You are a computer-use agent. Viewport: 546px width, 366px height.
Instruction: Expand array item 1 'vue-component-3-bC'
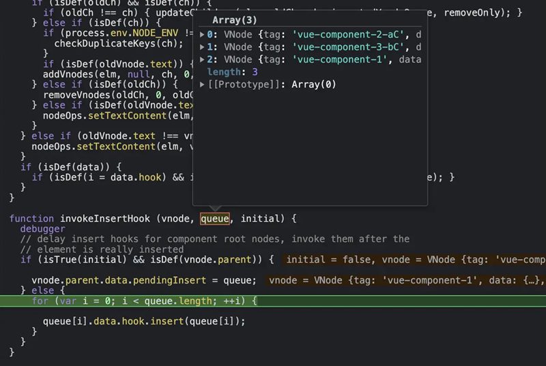point(202,46)
